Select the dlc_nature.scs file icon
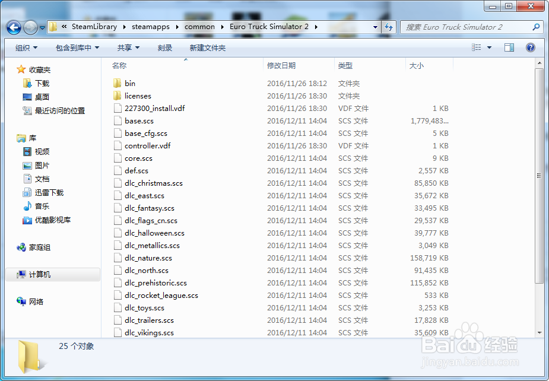The image size is (549, 381). click(118, 258)
